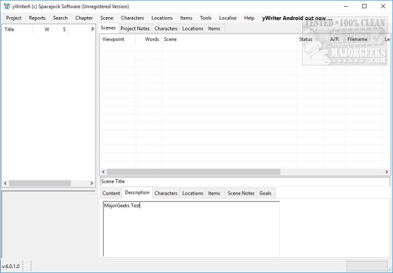Sort by the Words column header
This screenshot has height=273, width=393.
(x=149, y=39)
